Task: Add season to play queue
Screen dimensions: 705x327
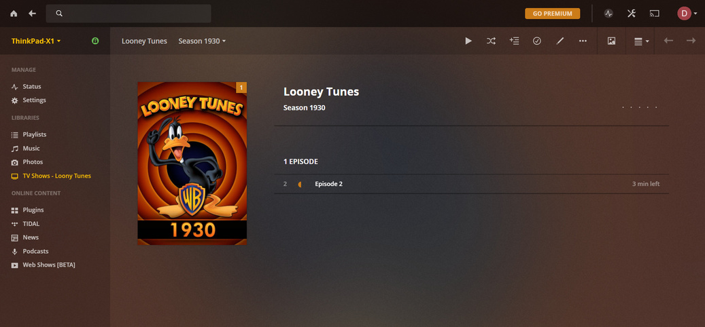Action: tap(514, 41)
